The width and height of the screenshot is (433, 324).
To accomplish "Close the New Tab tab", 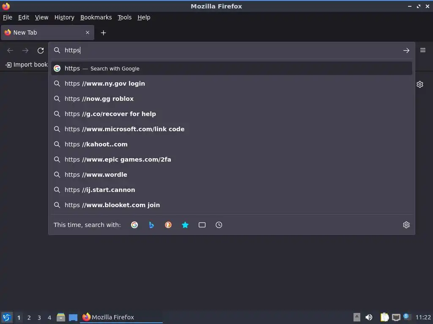I will tap(88, 32).
